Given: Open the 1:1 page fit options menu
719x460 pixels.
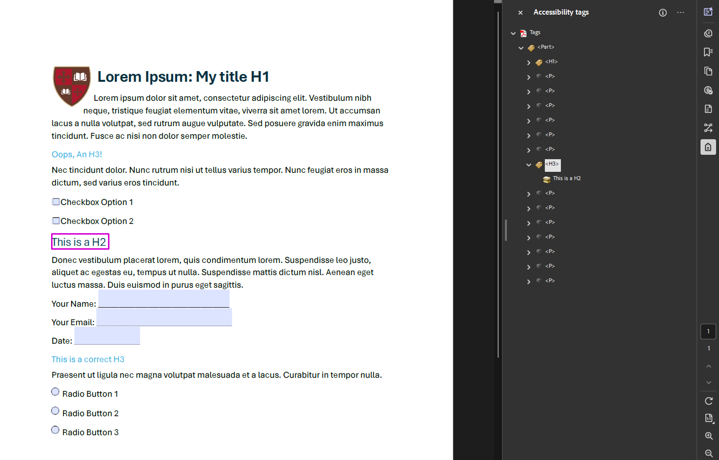Looking at the screenshot, I should tap(708, 419).
